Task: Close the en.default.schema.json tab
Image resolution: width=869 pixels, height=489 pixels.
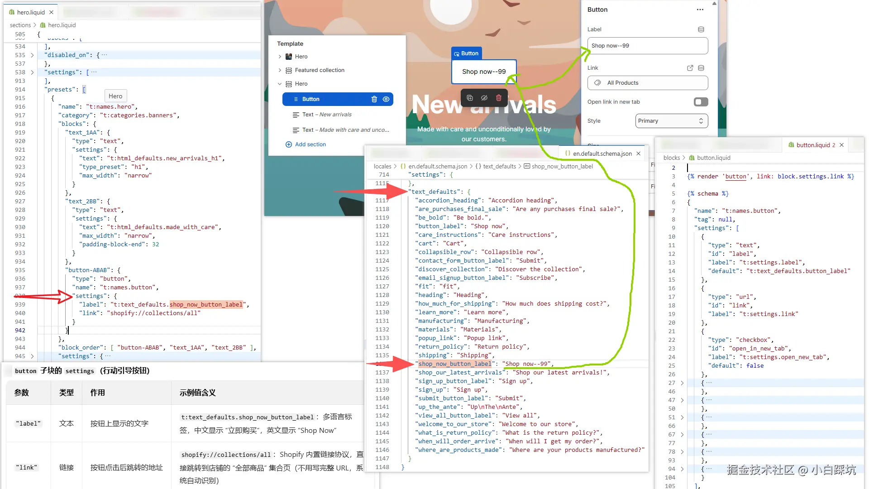Action: pyautogui.click(x=638, y=153)
